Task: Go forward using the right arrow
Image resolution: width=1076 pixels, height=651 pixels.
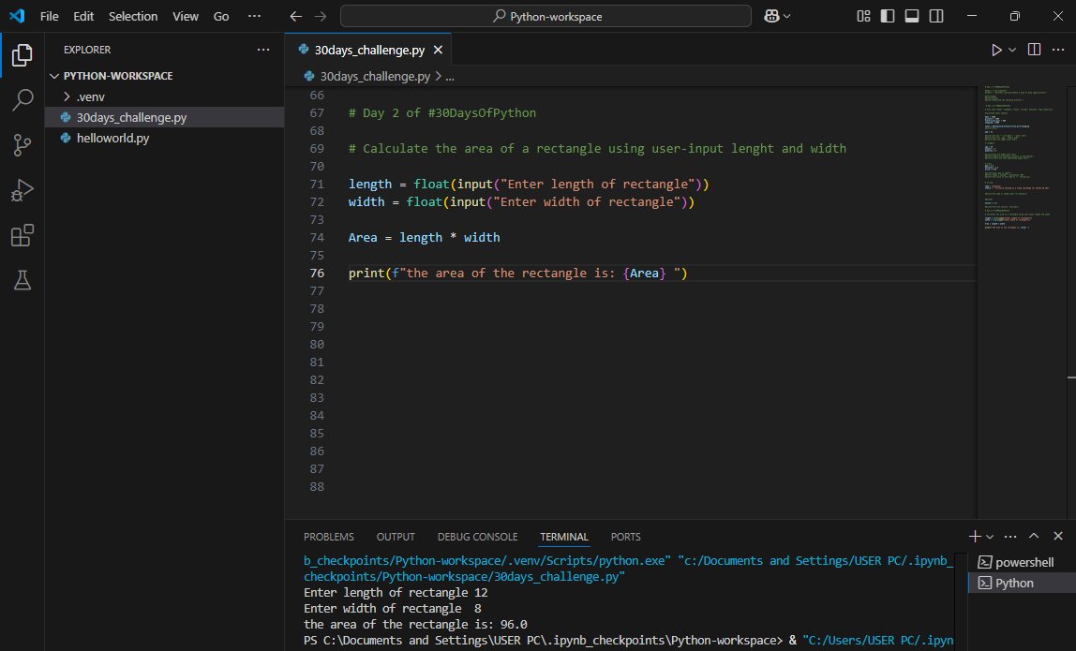Action: point(321,16)
